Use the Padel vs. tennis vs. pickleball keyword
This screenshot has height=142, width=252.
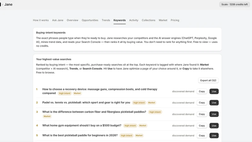pyautogui.click(x=214, y=103)
